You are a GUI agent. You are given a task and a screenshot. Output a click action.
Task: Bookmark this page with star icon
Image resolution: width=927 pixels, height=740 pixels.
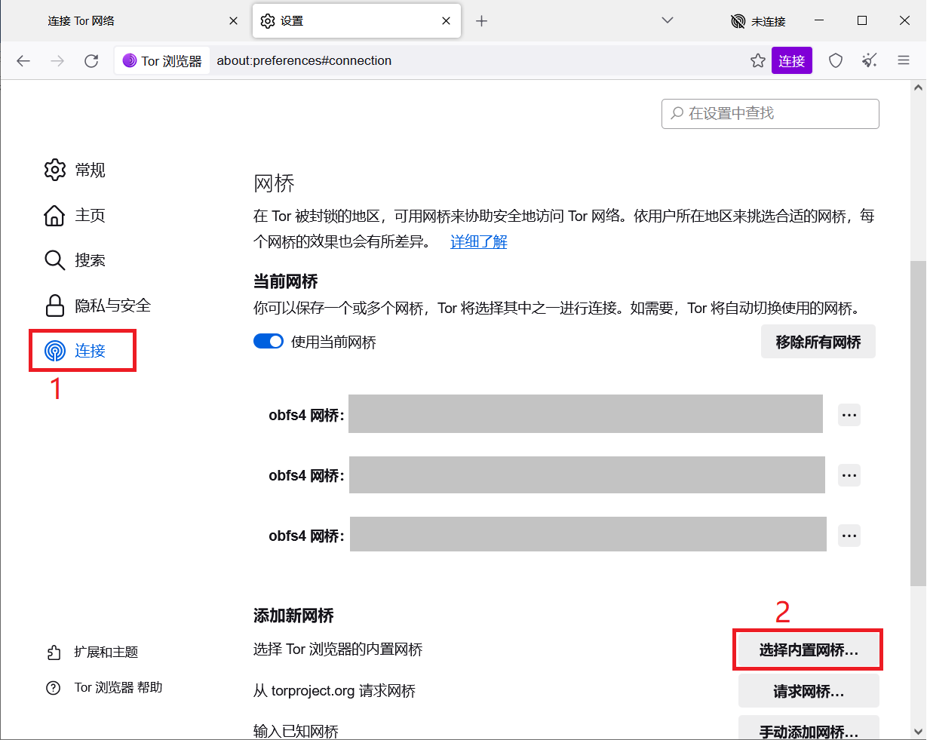click(x=758, y=61)
